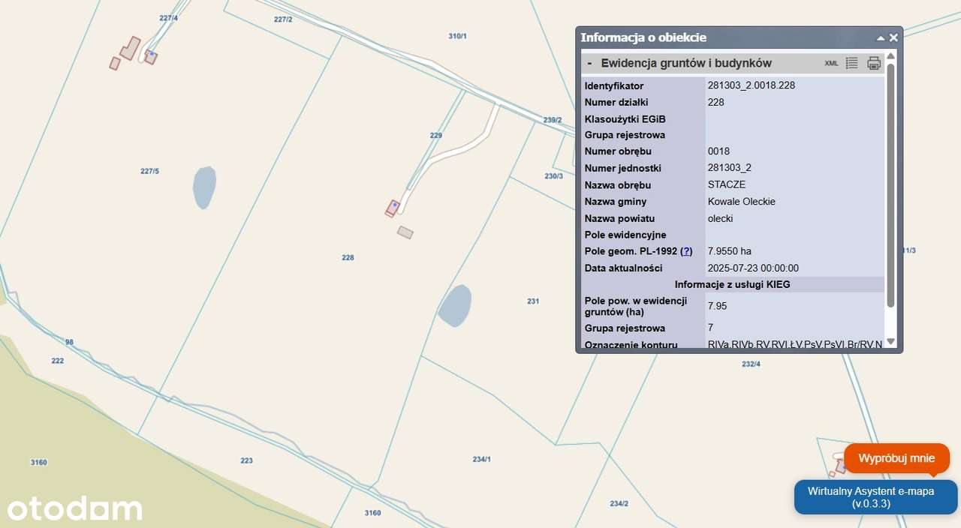Viewport: 961px width, 528px height.
Task: Open the PL-1992 help link (?)
Action: pyautogui.click(x=686, y=251)
